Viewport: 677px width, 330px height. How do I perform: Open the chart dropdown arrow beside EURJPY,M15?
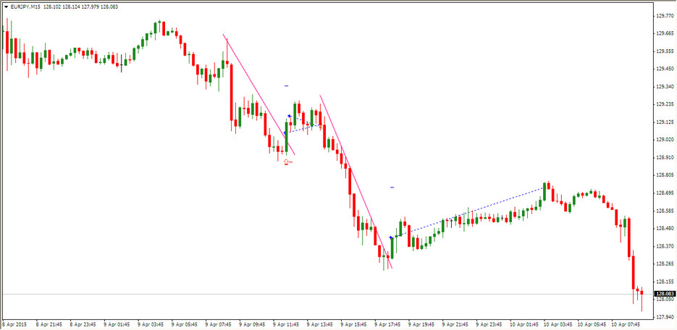(x=6, y=7)
